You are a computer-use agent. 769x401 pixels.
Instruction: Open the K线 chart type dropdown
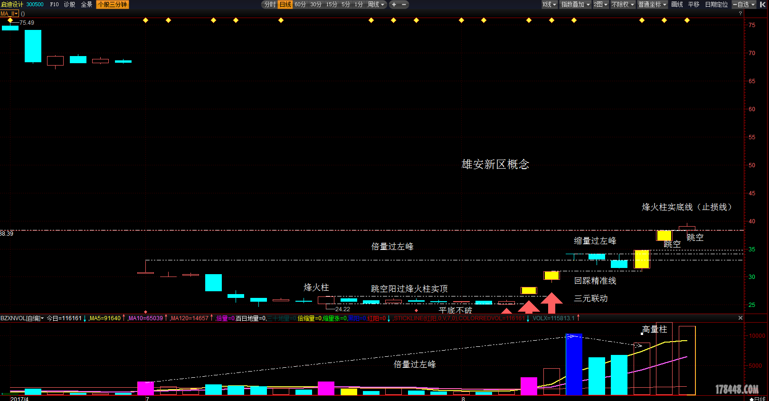pyautogui.click(x=549, y=4)
